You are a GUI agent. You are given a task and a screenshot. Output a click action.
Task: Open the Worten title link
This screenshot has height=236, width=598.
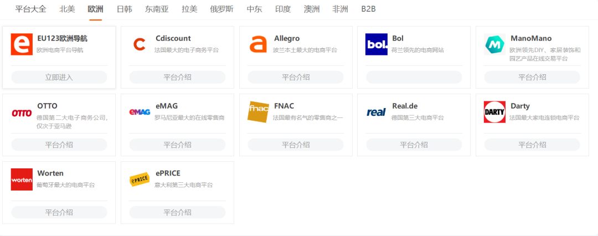point(50,173)
